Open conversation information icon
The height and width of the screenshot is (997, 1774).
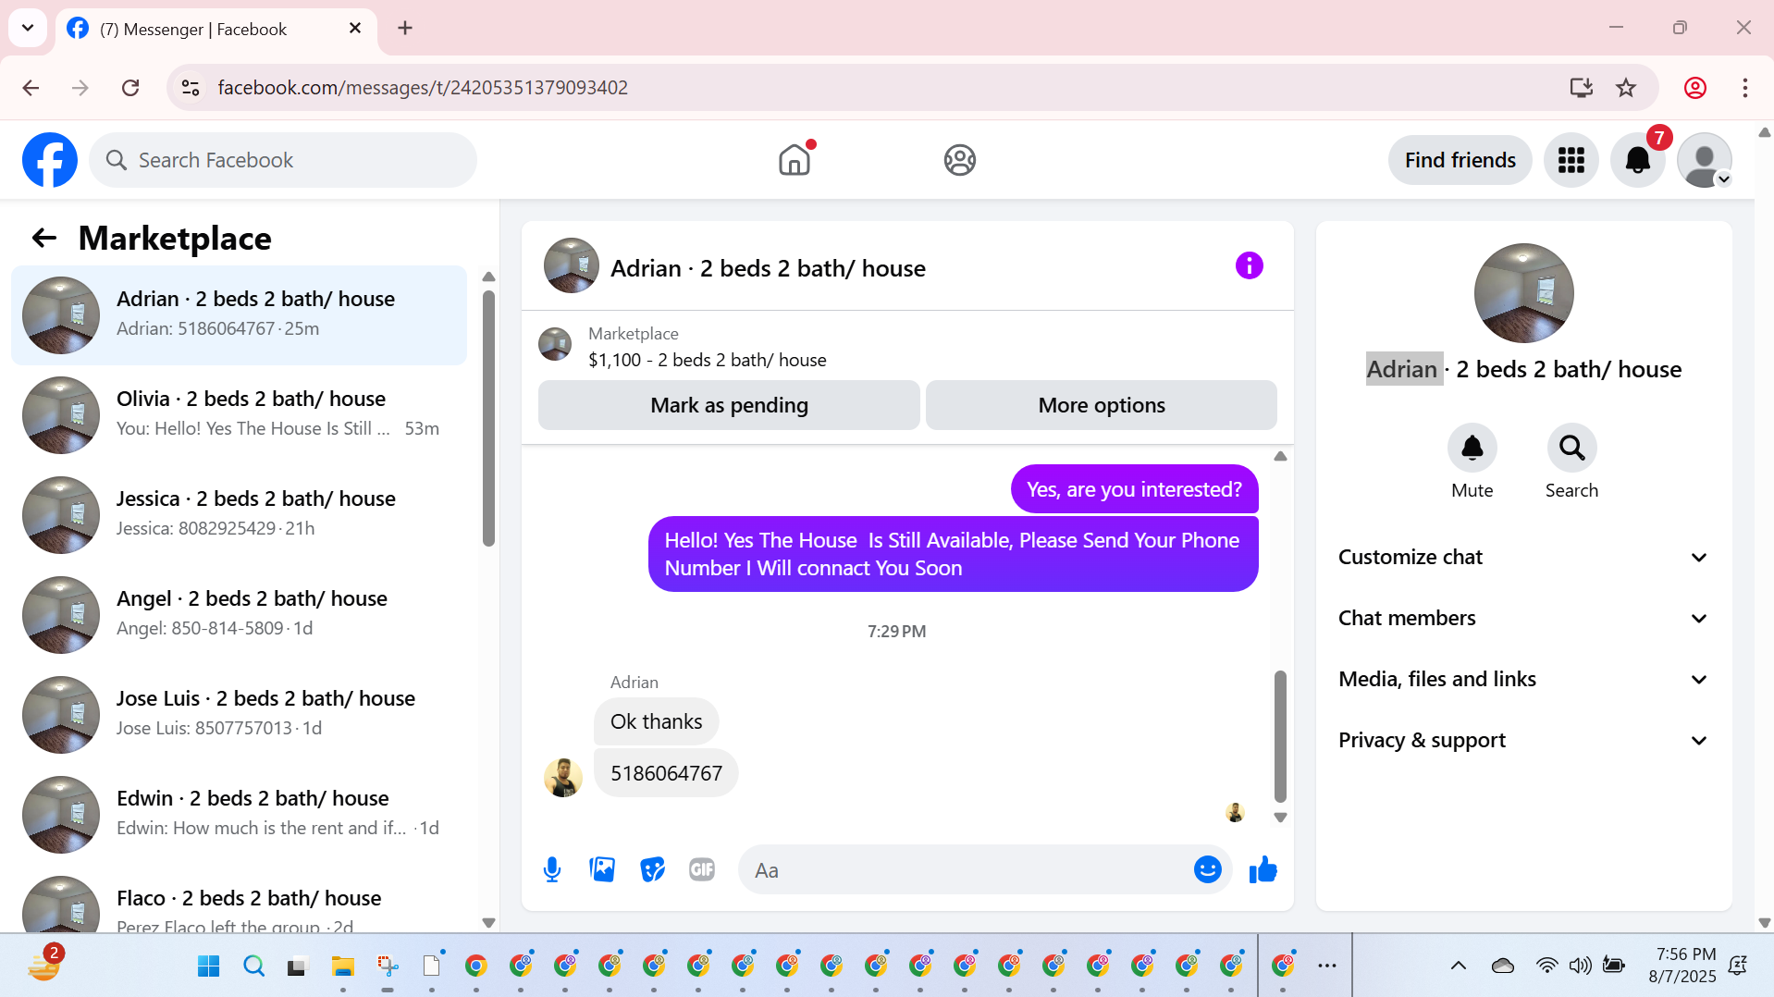[1250, 266]
